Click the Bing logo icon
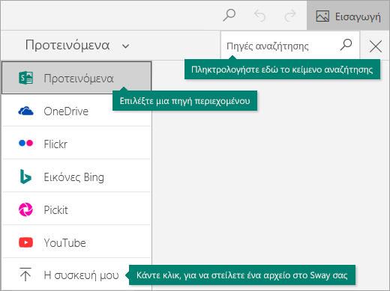This screenshot has width=390, height=291. coord(25,177)
